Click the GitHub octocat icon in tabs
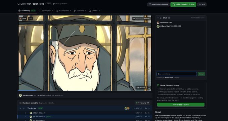The height and width of the screenshot is (121, 228). pyautogui.click(x=90, y=11)
